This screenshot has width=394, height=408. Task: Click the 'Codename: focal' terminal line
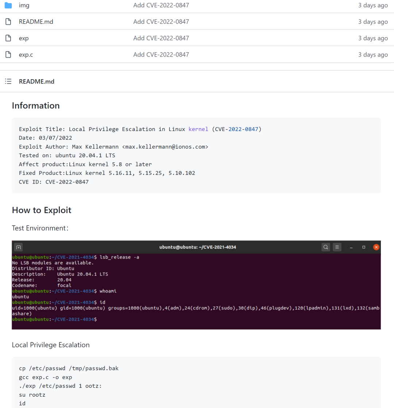pos(42,285)
